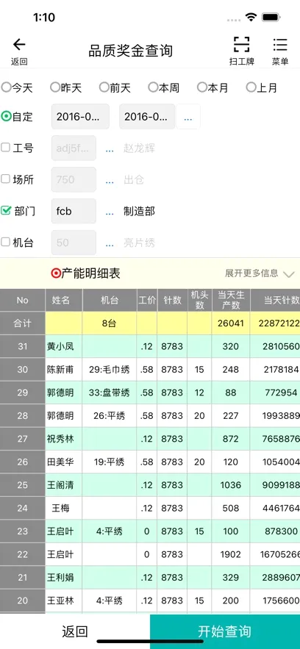Tap the back arrow icon
This screenshot has height=649, width=300.
pos(19,45)
